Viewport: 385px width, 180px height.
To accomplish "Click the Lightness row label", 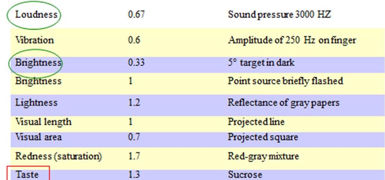I will [x=36, y=102].
